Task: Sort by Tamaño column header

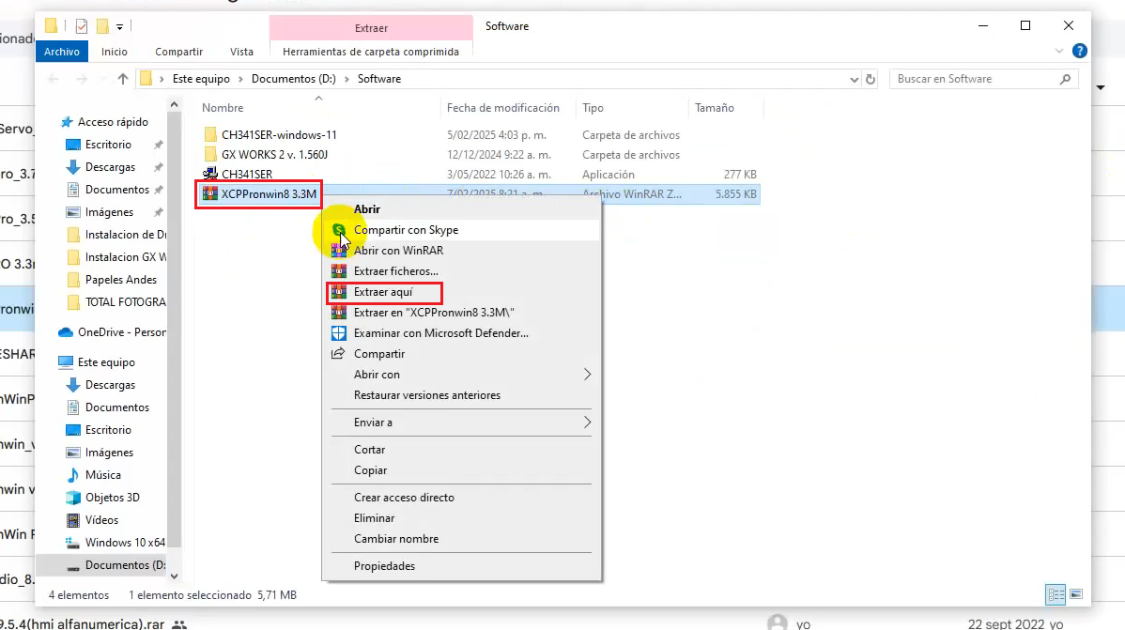Action: [715, 108]
